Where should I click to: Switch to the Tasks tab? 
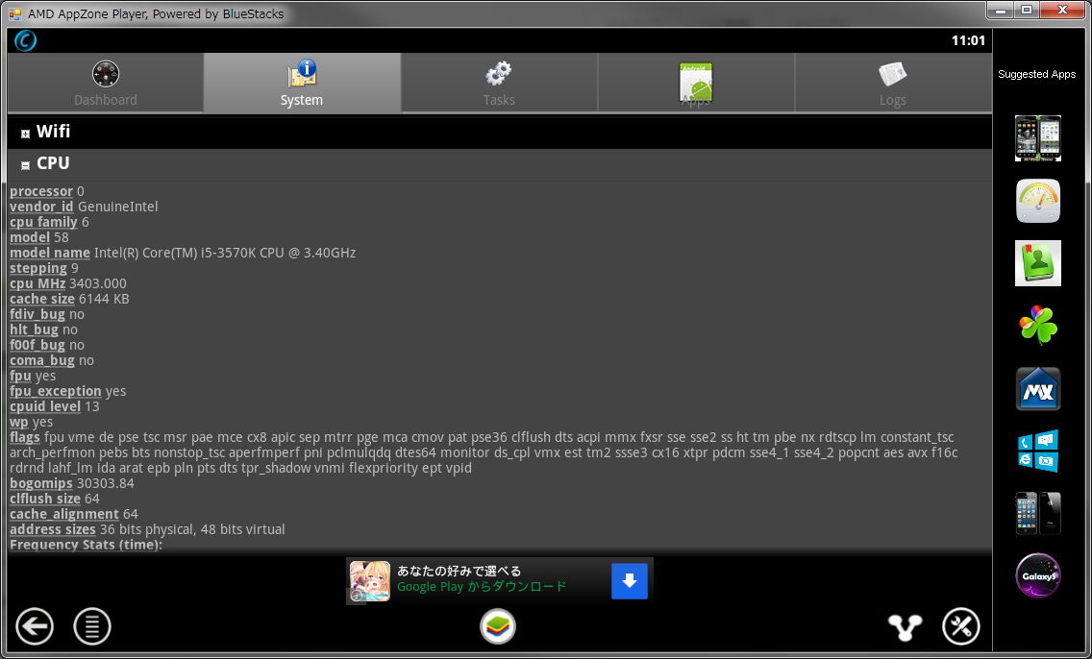[499, 83]
